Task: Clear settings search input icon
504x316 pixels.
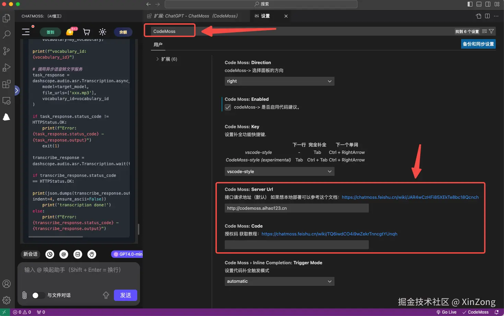Action: click(484, 31)
